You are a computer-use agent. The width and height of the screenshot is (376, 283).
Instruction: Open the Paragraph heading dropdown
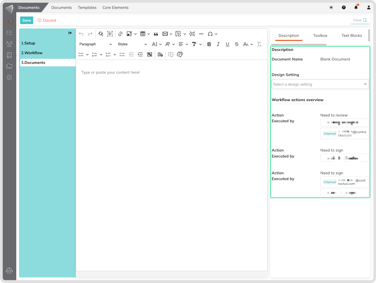point(95,44)
